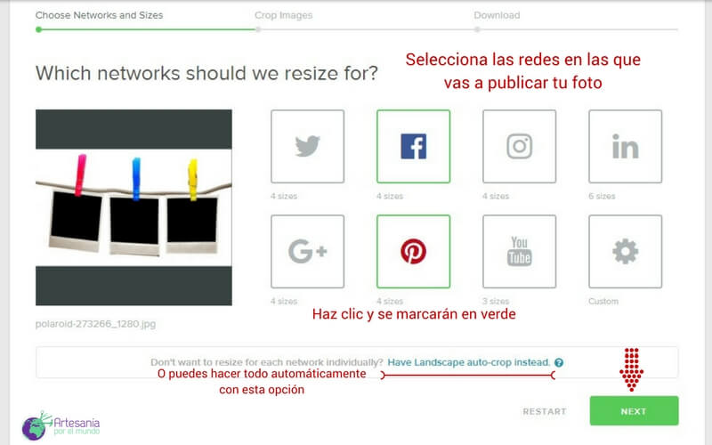Go to Choose Networks and Sizes step

coord(99,15)
